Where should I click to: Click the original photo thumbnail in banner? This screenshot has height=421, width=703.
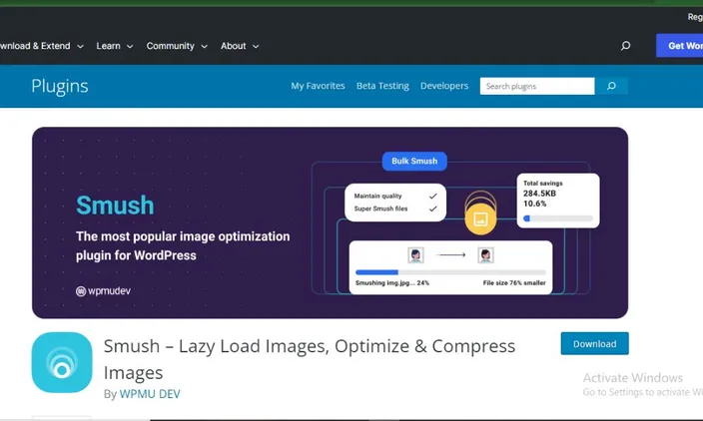click(415, 255)
